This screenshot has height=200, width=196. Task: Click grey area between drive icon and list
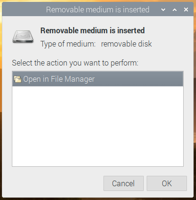click(23, 51)
